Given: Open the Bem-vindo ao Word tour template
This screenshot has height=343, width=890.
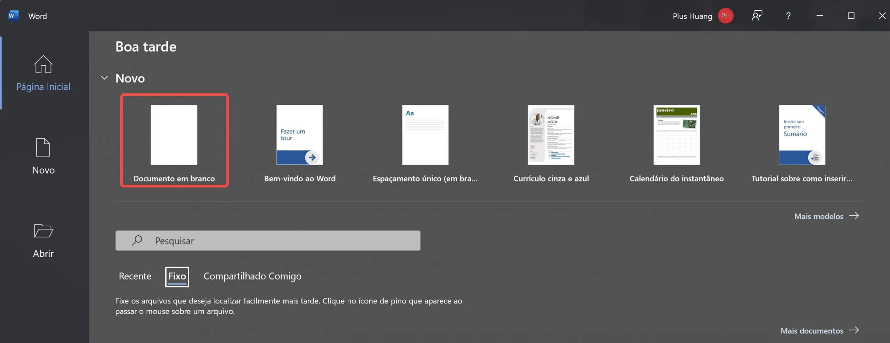Looking at the screenshot, I should [x=300, y=143].
